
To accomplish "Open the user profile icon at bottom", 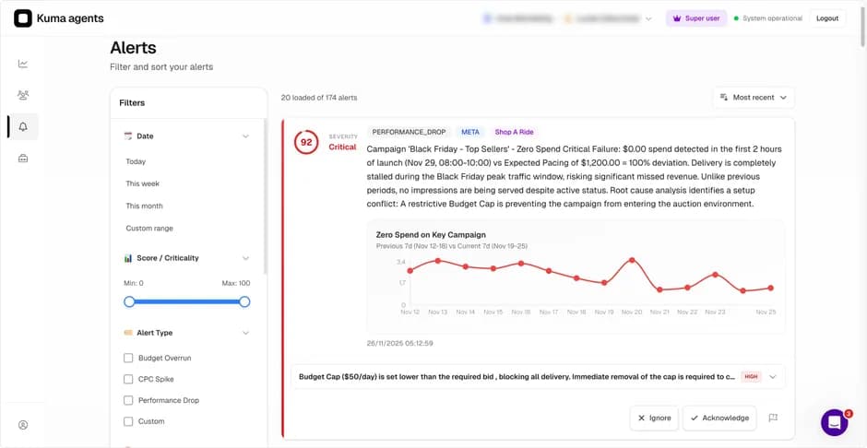I will tap(23, 425).
